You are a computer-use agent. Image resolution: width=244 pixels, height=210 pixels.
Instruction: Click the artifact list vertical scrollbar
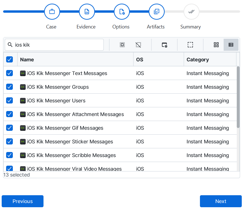(x=238, y=97)
